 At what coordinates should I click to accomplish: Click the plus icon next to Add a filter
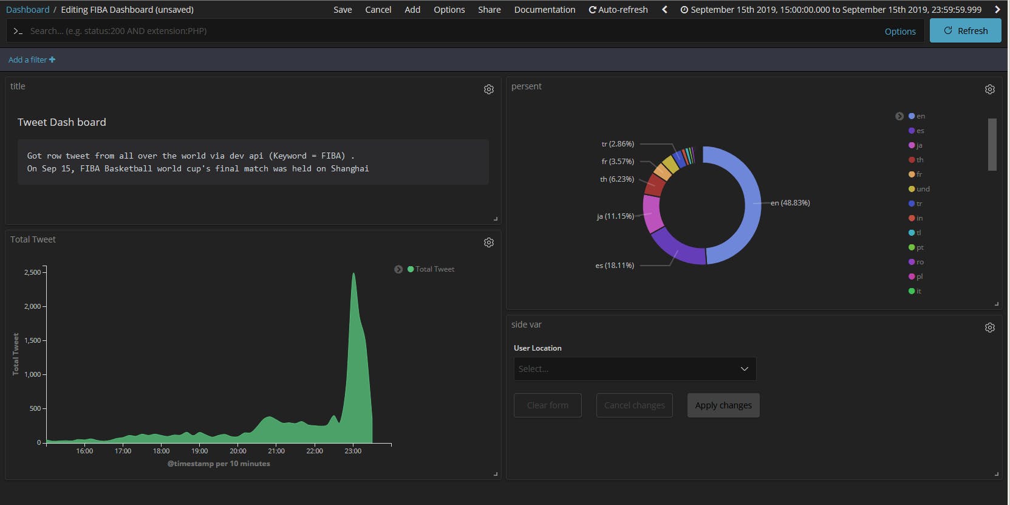coord(52,60)
